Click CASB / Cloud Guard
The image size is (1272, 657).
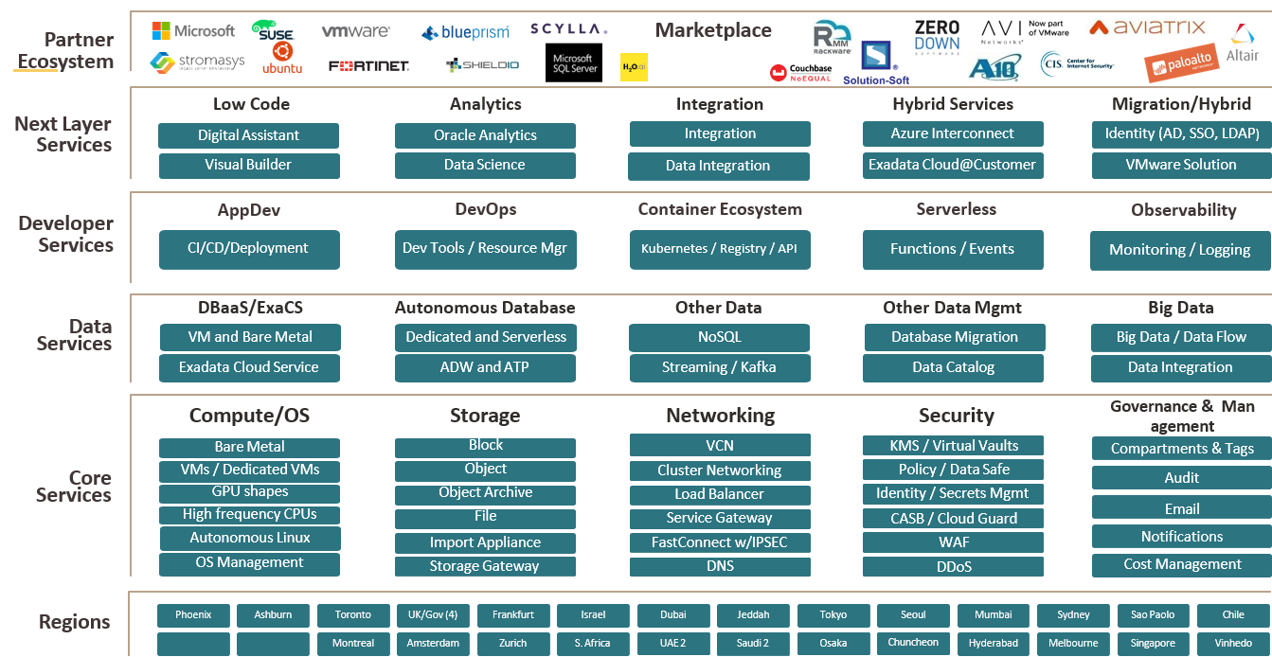pyautogui.click(x=953, y=519)
